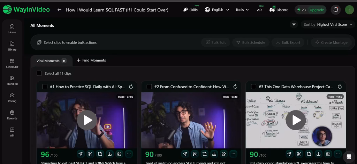Click the AI reframe crop icon on clip #1
Image resolution: width=357 pixels, height=164 pixels.
100,154
